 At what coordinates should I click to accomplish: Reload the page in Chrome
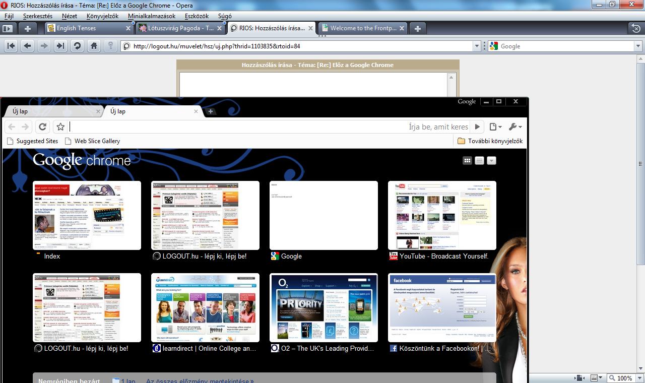tap(43, 127)
